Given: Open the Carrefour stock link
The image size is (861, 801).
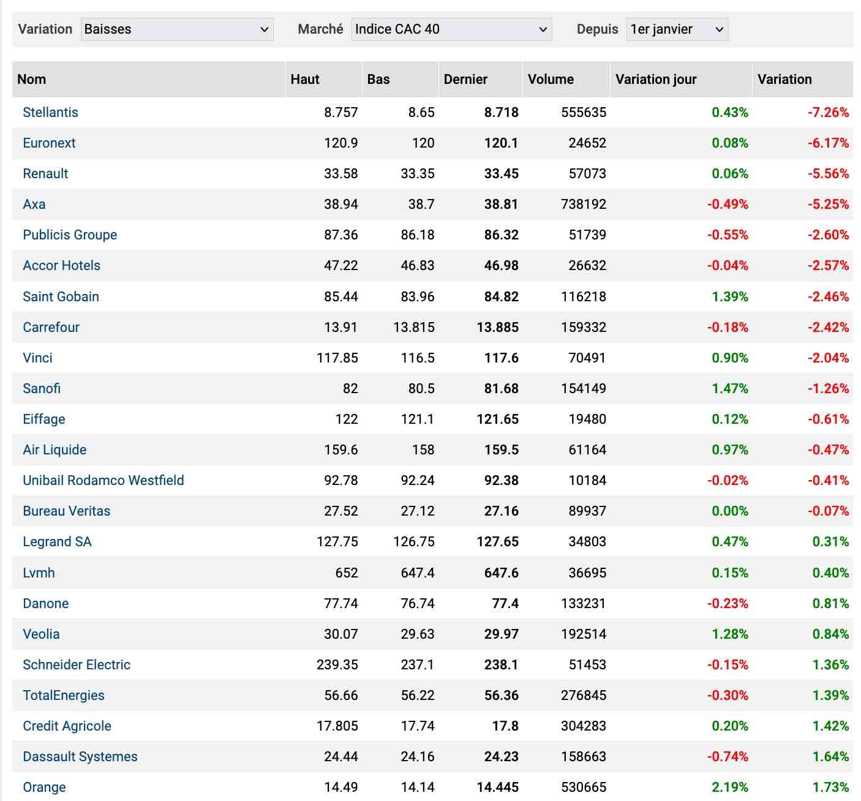Looking at the screenshot, I should coord(51,328).
